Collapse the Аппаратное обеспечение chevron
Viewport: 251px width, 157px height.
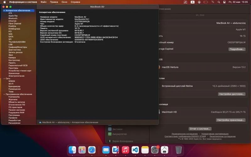tap(4, 11)
